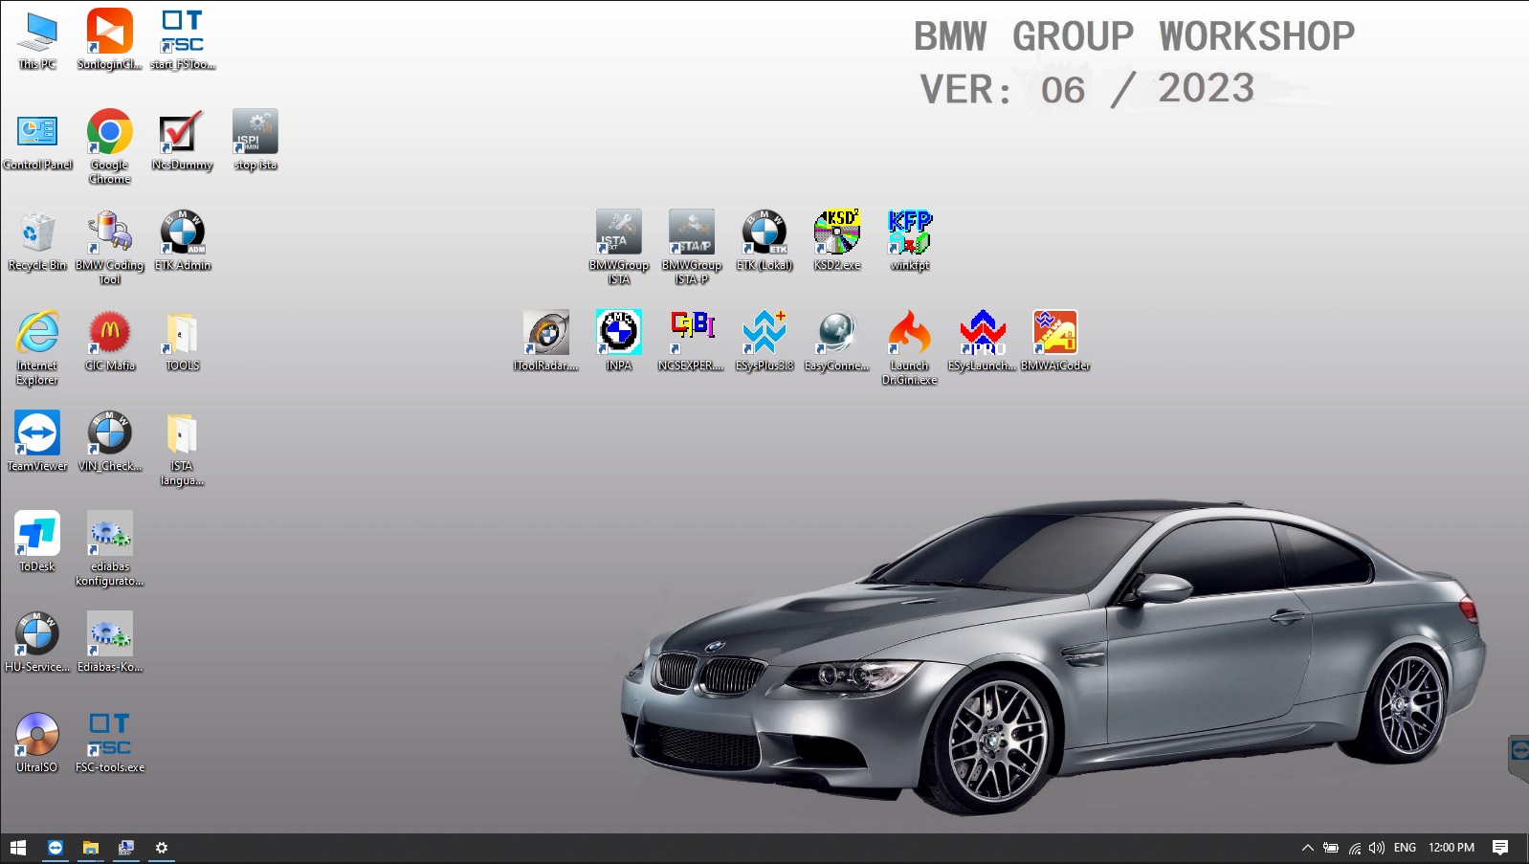Open the notification Action Center
This screenshot has width=1529, height=864.
click(1500, 848)
